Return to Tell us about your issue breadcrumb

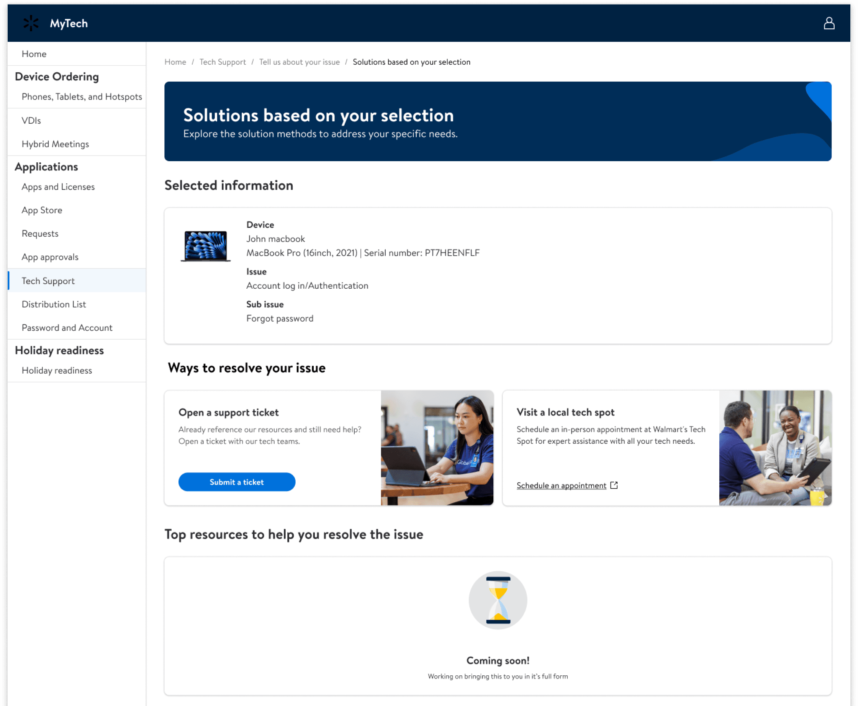click(299, 62)
